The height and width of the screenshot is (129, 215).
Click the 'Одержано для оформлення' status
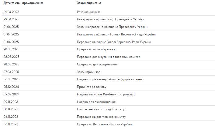(x=97, y=64)
